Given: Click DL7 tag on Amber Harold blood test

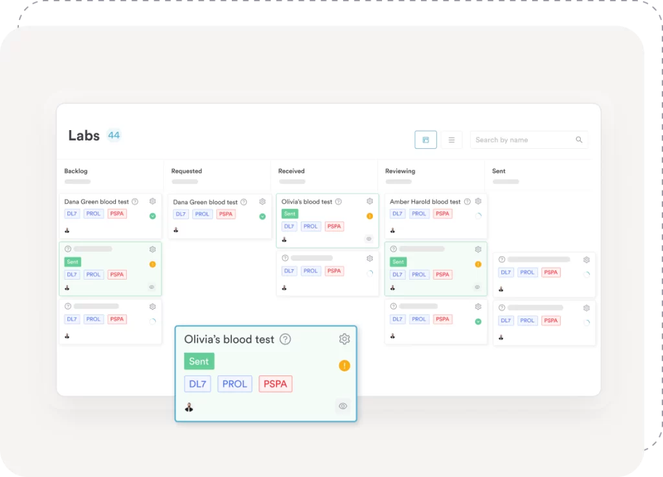Looking at the screenshot, I should coord(398,214).
